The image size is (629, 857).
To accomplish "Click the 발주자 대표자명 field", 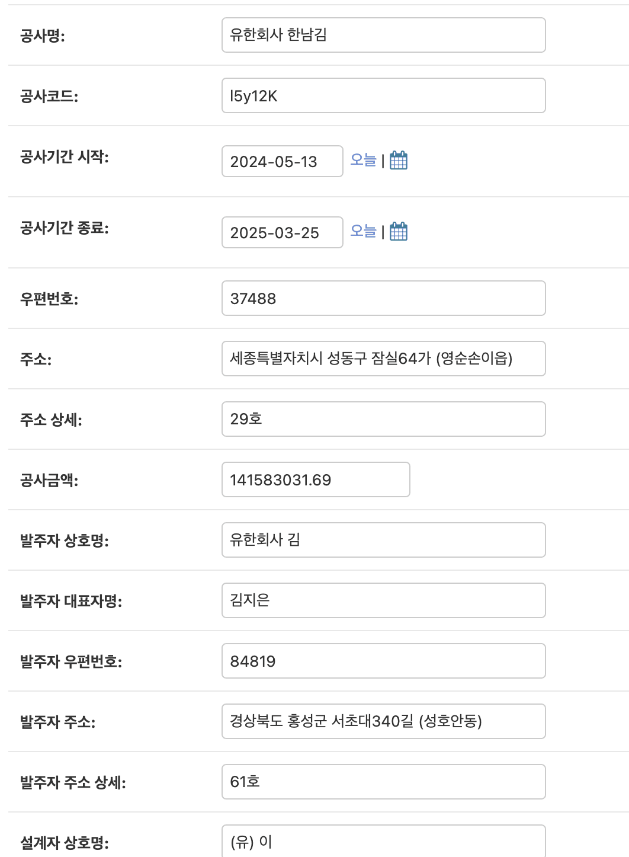I will 383,600.
